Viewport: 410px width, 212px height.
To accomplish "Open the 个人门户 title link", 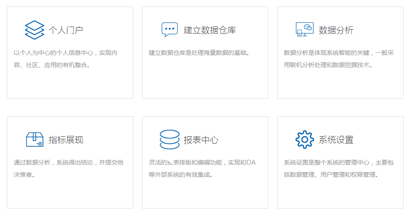I will point(66,30).
